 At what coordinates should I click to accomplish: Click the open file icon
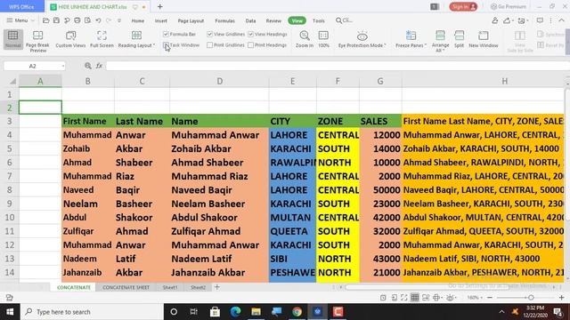pos(45,20)
